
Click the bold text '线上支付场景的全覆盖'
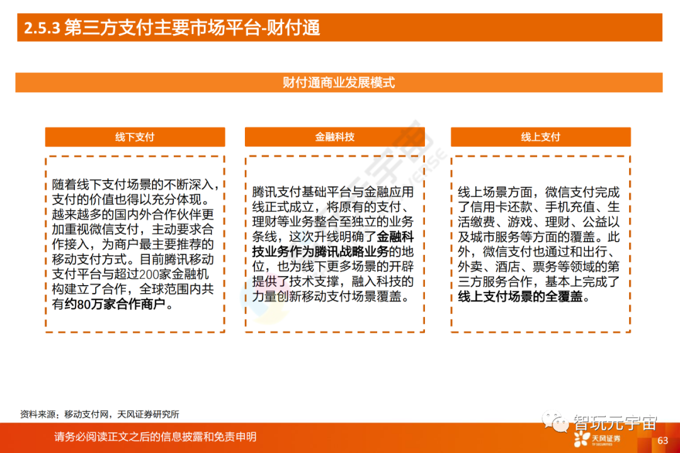pyautogui.click(x=520, y=296)
